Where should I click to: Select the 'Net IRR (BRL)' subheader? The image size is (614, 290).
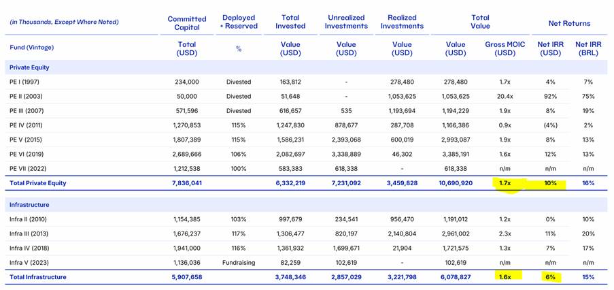click(x=587, y=48)
